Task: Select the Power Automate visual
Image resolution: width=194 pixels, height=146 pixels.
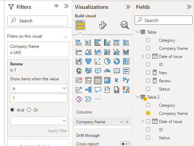Action: (x=88, y=99)
